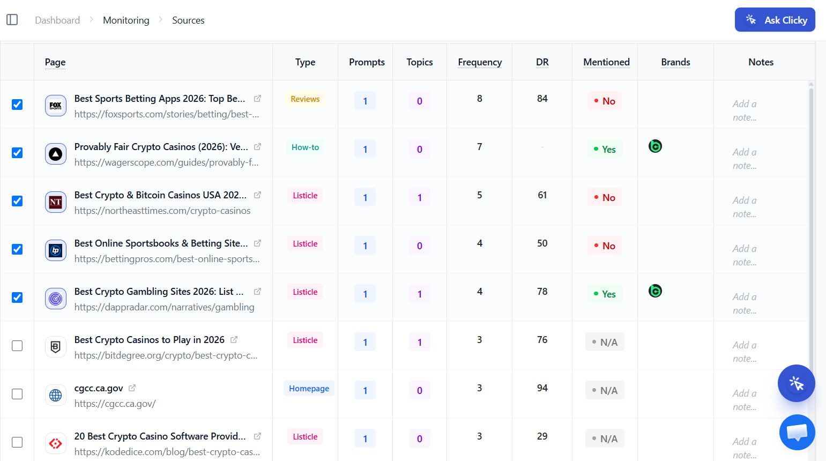Viewport: 826px width, 461px height.
Task: Click the Fox Sports favicon
Action: [x=56, y=106]
